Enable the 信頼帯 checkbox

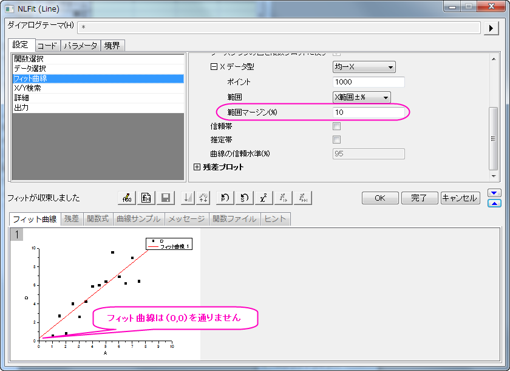(336, 126)
